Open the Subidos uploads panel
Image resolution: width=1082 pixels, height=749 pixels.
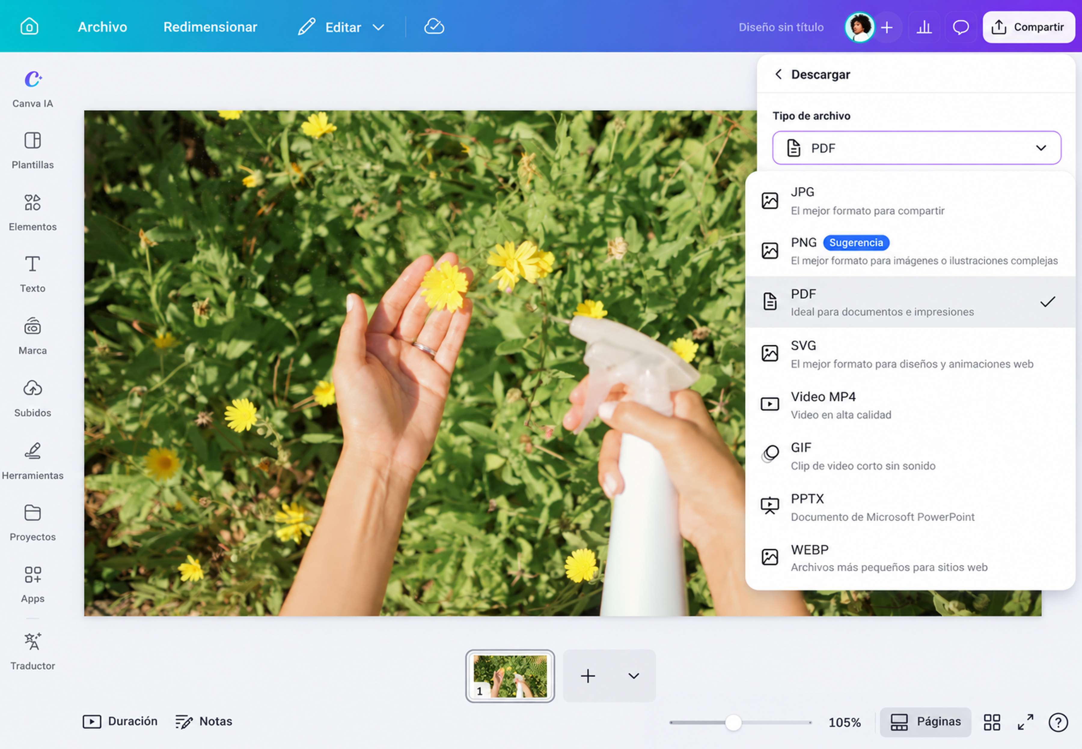[32, 398]
